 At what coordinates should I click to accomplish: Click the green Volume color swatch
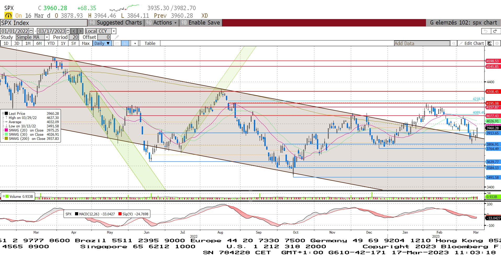(x=7, y=196)
